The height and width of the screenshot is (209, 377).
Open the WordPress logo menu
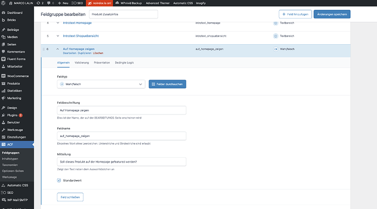pyautogui.click(x=3, y=3)
